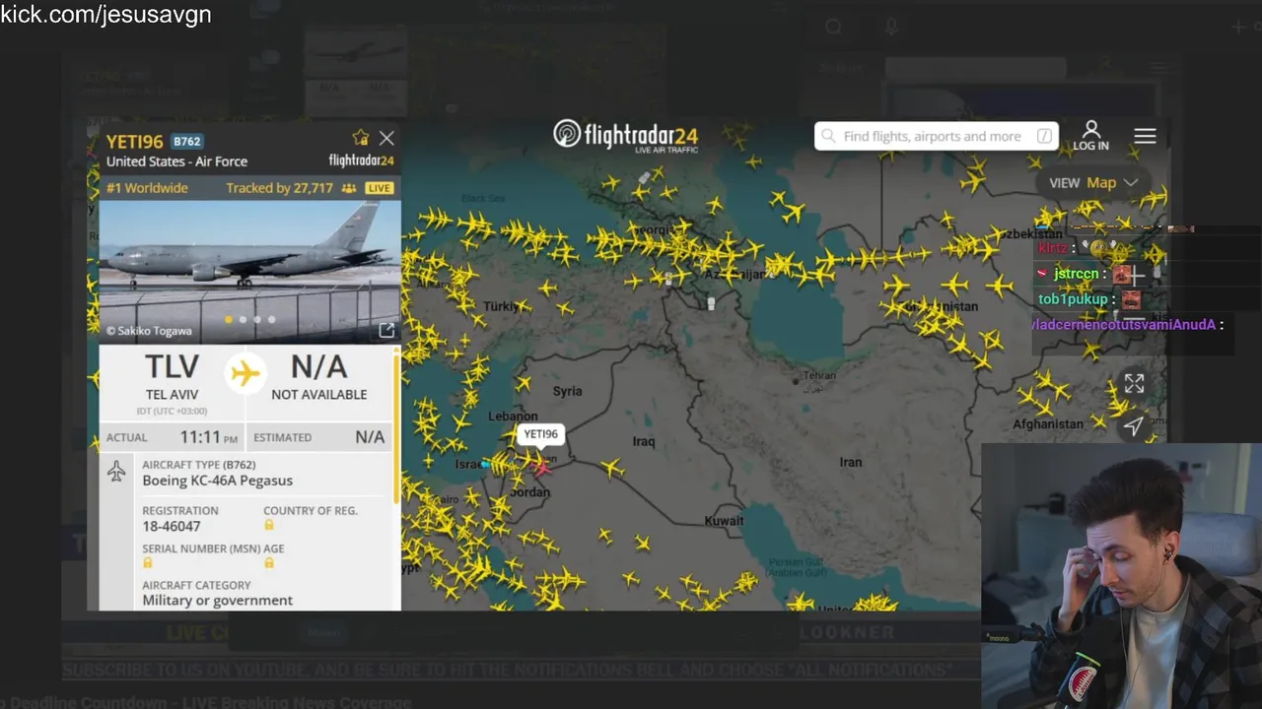Add YETI96 to favorites with star icon
This screenshot has width=1262, height=709.
coord(361,138)
